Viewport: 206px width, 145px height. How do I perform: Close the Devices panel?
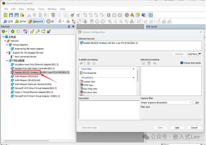point(73,26)
